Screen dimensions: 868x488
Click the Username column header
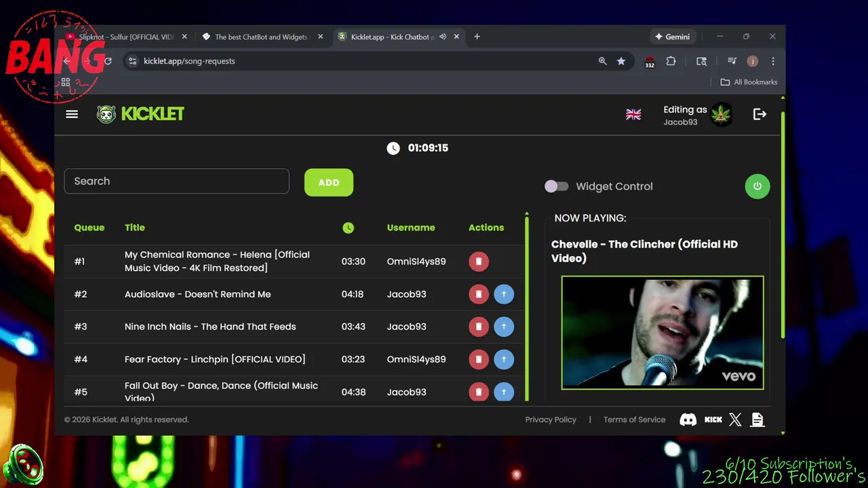click(411, 228)
